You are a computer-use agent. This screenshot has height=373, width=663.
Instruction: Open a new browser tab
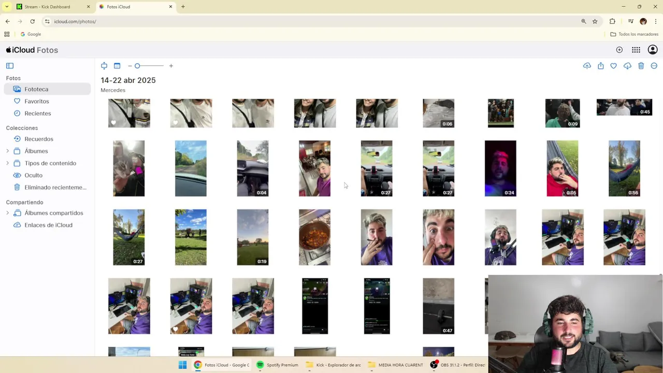coord(183,7)
